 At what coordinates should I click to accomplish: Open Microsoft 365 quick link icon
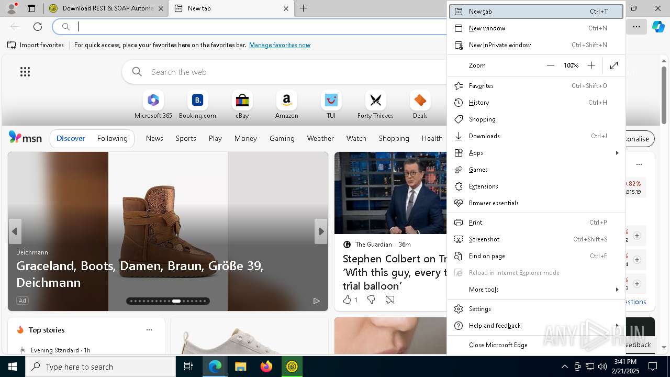click(153, 100)
